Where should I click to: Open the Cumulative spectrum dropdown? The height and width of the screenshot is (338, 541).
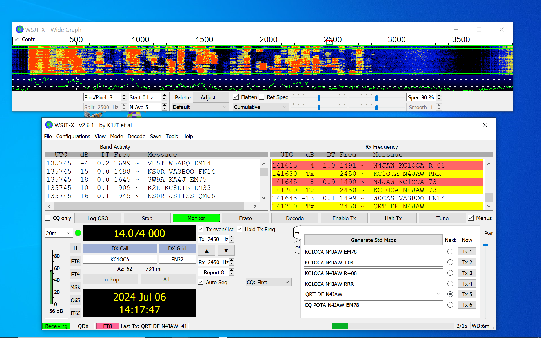point(260,107)
